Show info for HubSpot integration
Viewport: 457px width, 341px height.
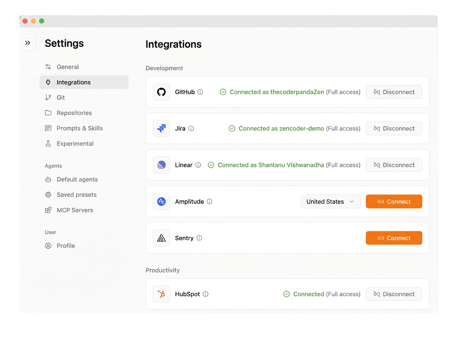pyautogui.click(x=206, y=294)
